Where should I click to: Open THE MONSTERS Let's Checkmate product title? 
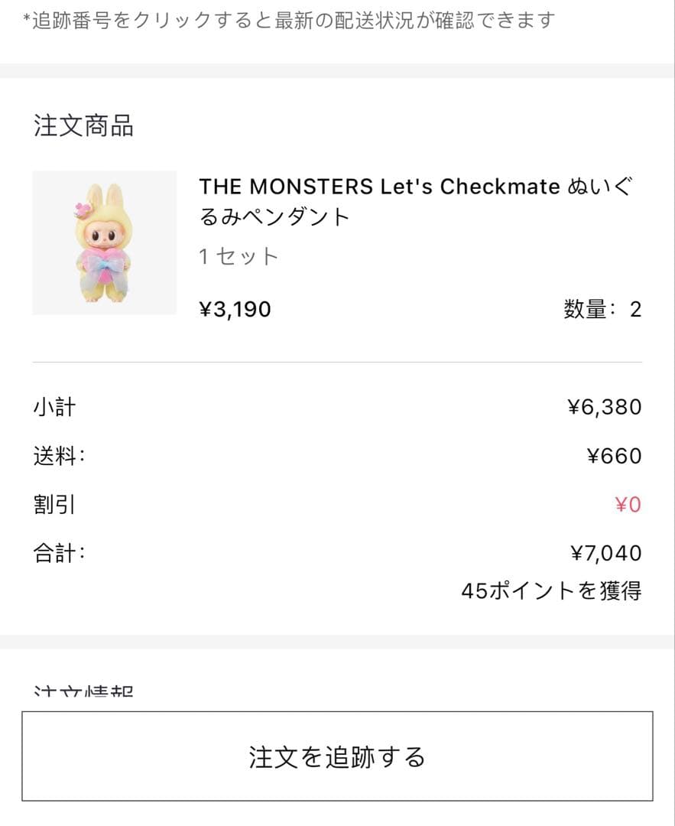click(x=417, y=201)
